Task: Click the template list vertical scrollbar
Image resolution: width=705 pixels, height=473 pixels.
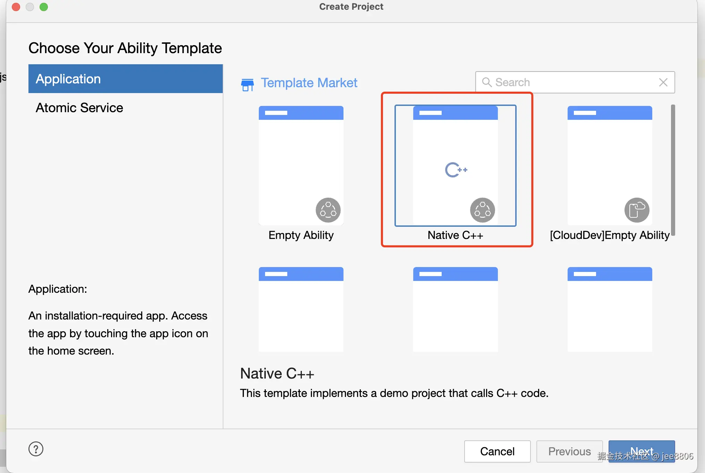Action: tap(673, 170)
